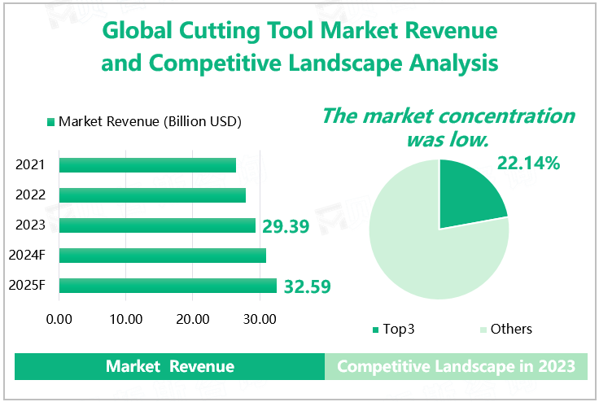Click the 29.39 data label
Image resolution: width=599 pixels, height=402 pixels.
tap(286, 226)
